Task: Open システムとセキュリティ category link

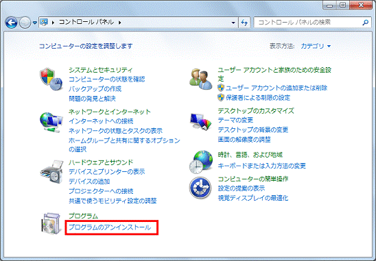Action: [100, 70]
